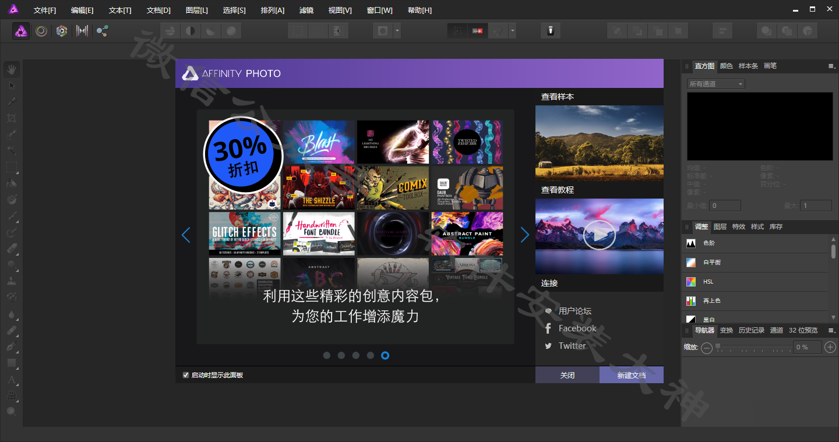The height and width of the screenshot is (442, 839).
Task: Select the Color Picker eyedropper tool
Action: pos(12,102)
